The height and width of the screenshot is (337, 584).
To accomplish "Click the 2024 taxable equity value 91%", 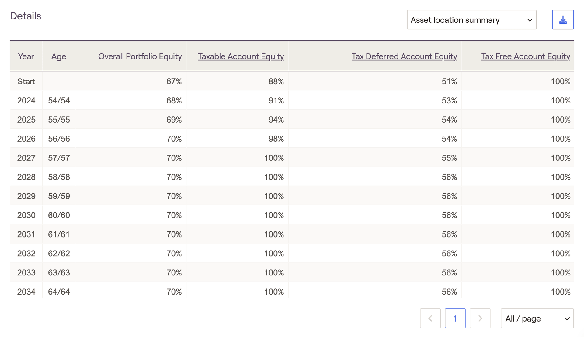I will point(276,100).
